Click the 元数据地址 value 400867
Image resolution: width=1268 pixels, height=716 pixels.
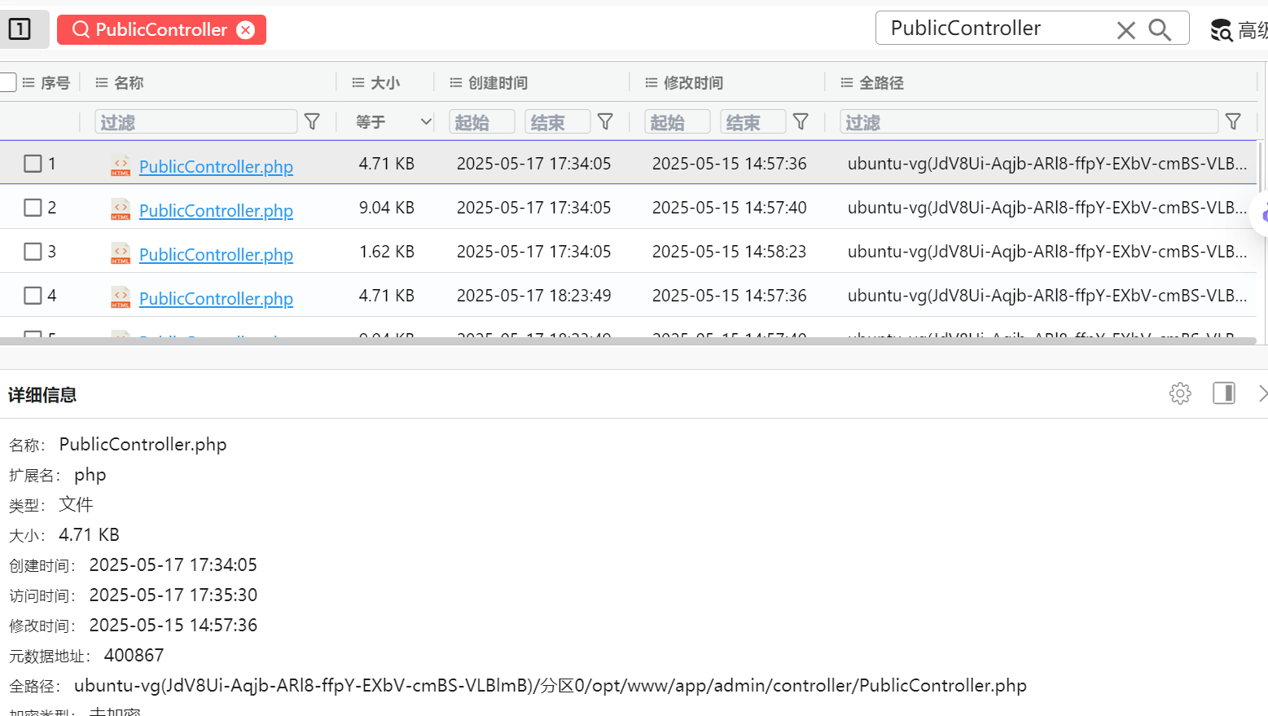click(x=134, y=656)
